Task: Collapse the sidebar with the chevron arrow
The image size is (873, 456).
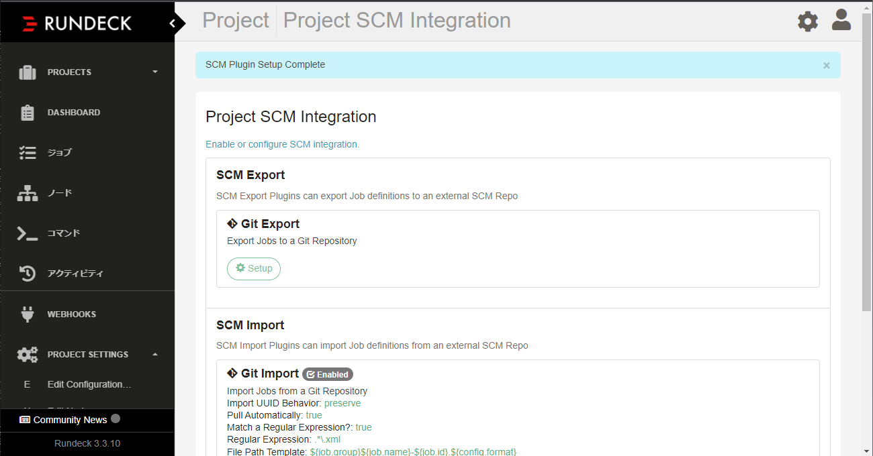Action: [173, 23]
